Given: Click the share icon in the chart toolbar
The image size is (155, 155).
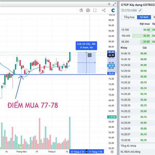Looking at the screenshot, I should (x=104, y=10).
